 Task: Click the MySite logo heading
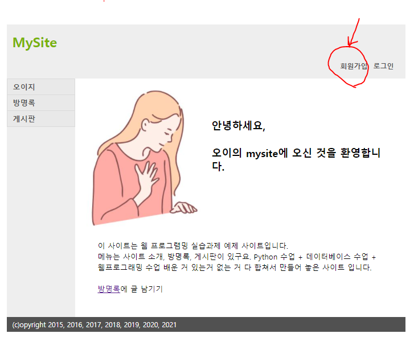(35, 43)
